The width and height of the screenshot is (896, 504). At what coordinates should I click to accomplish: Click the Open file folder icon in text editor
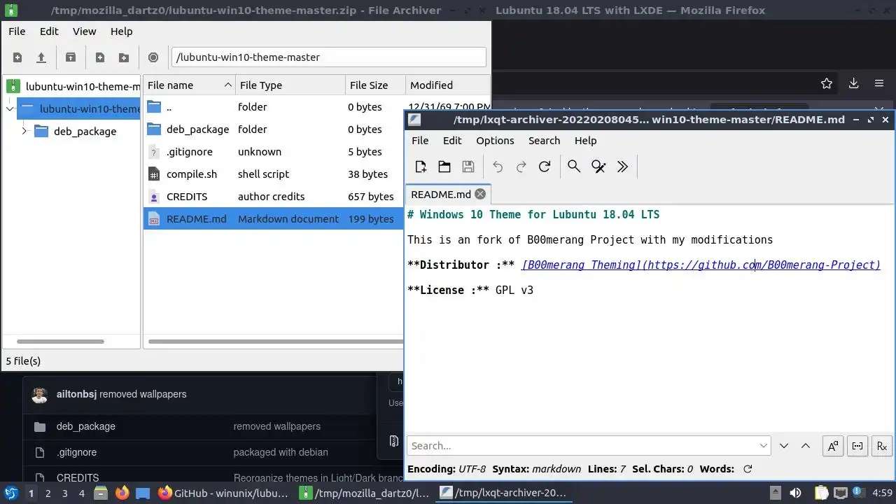pos(444,167)
